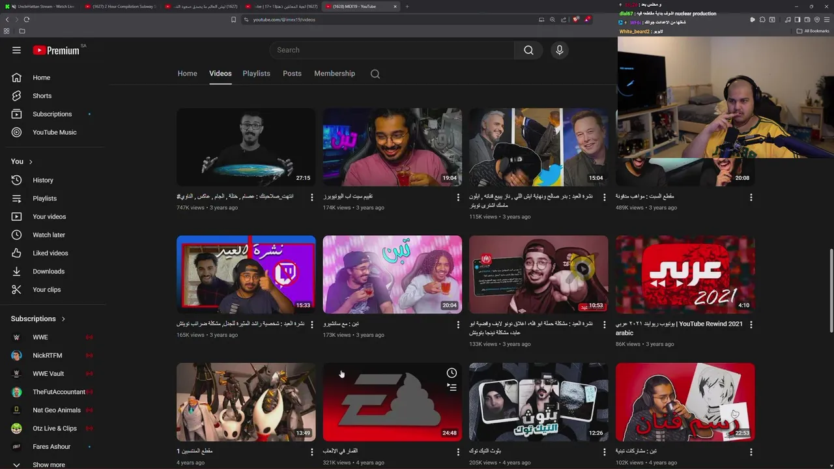The width and height of the screenshot is (834, 469).
Task: Play the drawing sketch thumbnail video 22:53
Action: [x=685, y=402]
